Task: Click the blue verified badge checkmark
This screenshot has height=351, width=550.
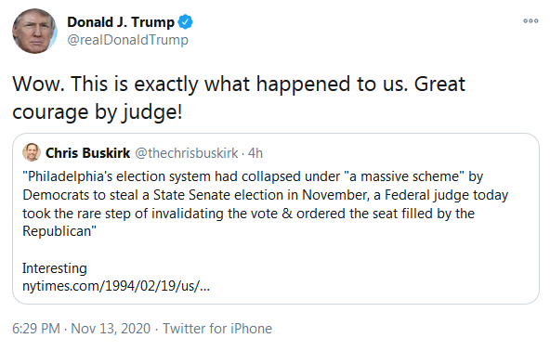Action: tap(185, 22)
